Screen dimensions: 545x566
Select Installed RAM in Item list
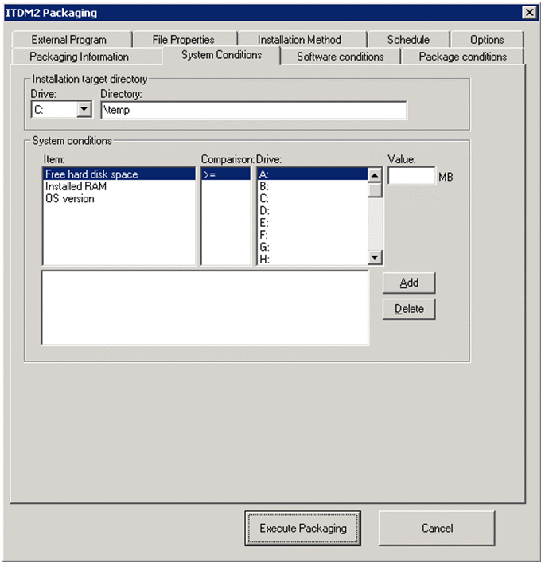(x=119, y=186)
